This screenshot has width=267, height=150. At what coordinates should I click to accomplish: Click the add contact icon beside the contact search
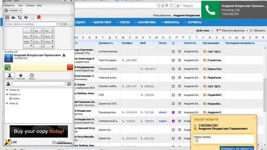(8, 84)
